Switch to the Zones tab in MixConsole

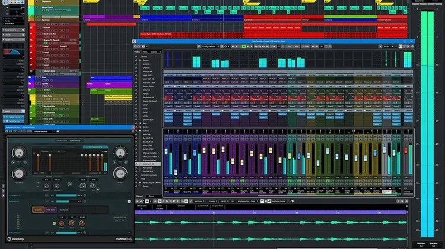coord(150,195)
